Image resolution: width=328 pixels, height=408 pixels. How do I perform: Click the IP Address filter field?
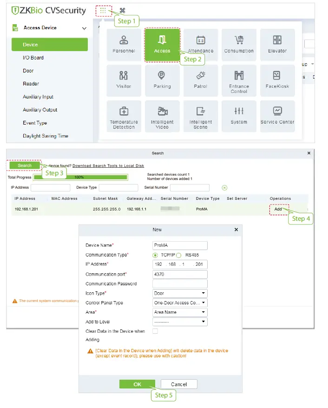[51, 188]
